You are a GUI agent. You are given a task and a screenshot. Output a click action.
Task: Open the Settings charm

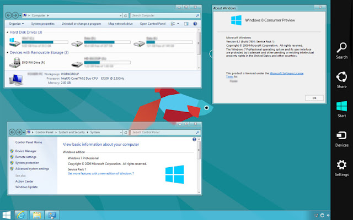(341, 168)
